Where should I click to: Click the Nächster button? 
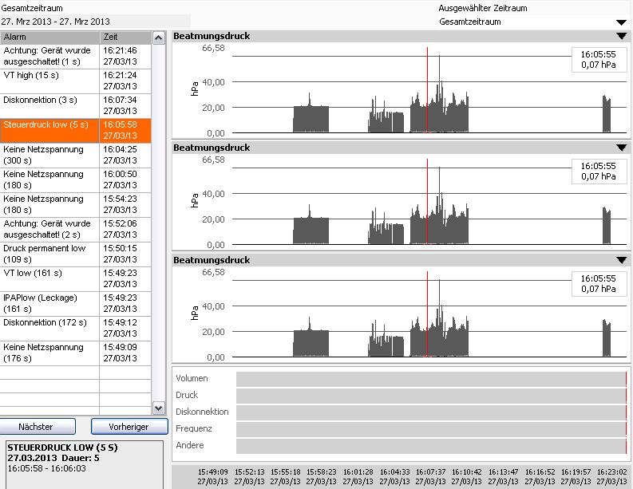(38, 427)
